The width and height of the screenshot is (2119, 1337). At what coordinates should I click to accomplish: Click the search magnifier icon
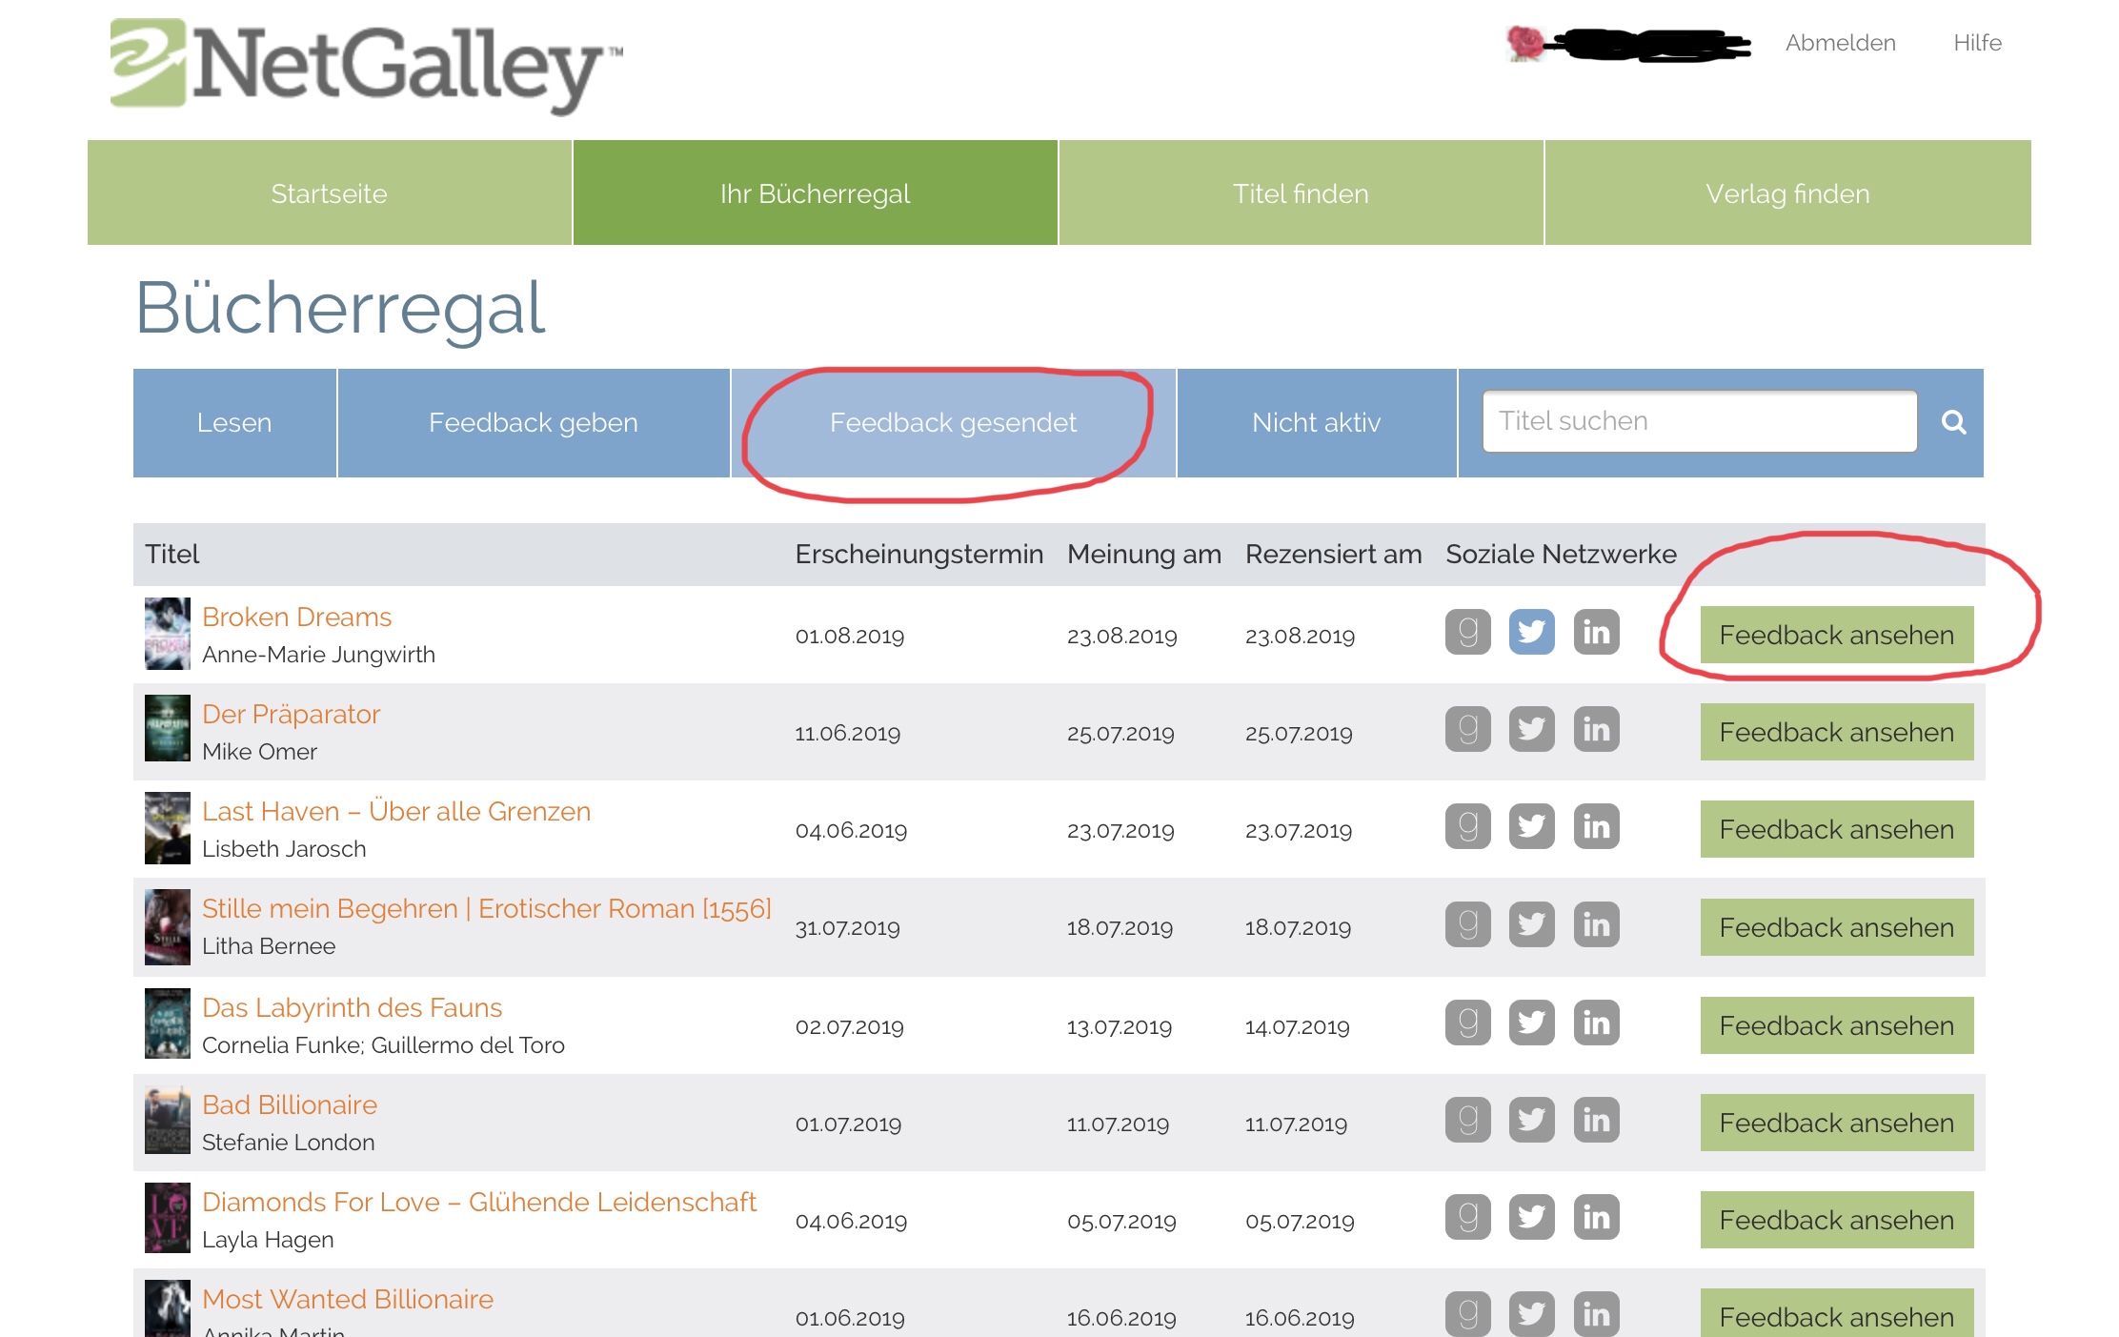[x=1953, y=422]
